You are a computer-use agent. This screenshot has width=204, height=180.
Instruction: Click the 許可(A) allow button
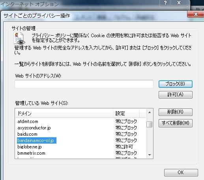pos(176,95)
